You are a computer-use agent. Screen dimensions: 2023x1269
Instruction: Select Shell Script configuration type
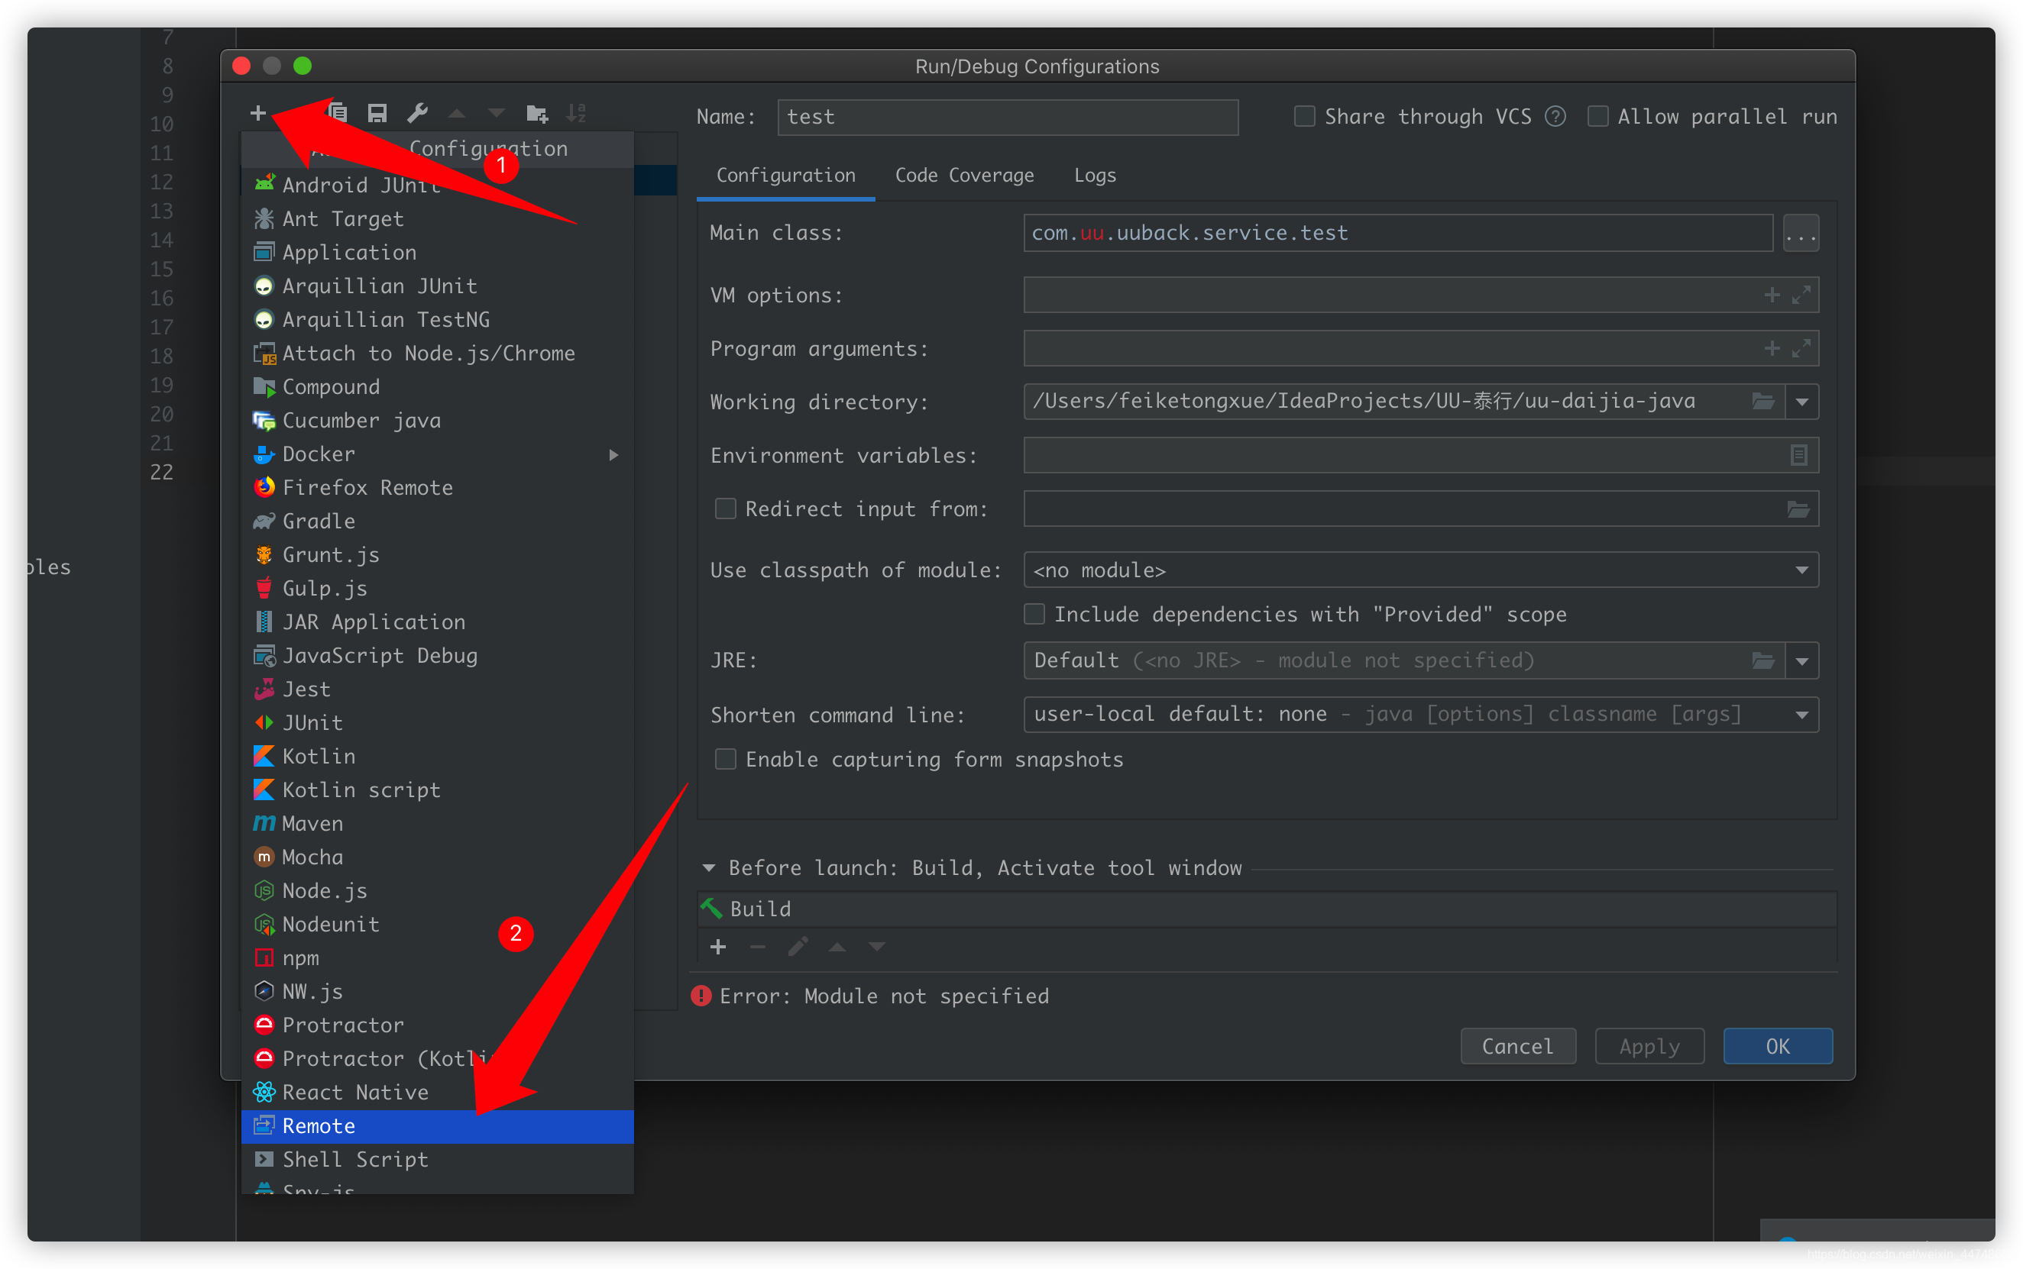pos(438,1160)
